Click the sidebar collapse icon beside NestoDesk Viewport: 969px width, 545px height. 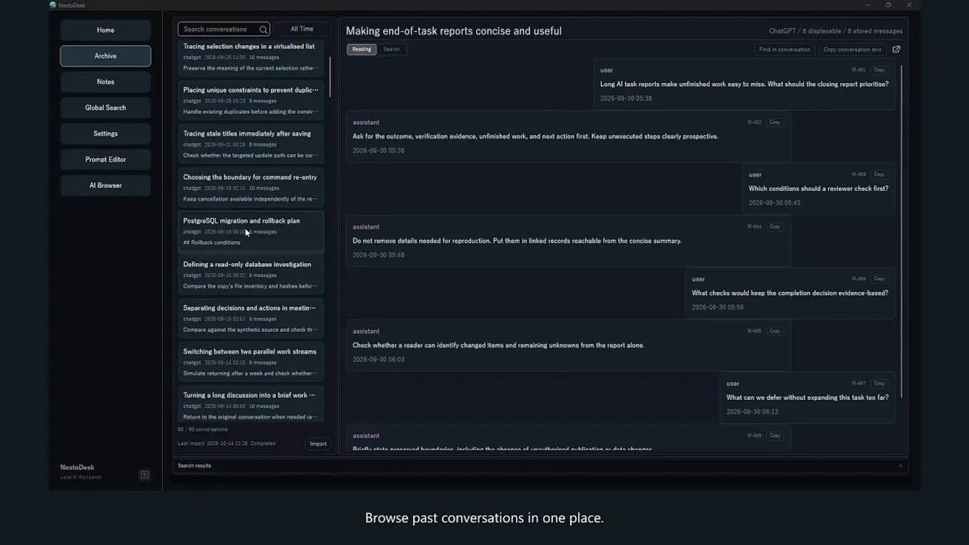click(x=145, y=475)
